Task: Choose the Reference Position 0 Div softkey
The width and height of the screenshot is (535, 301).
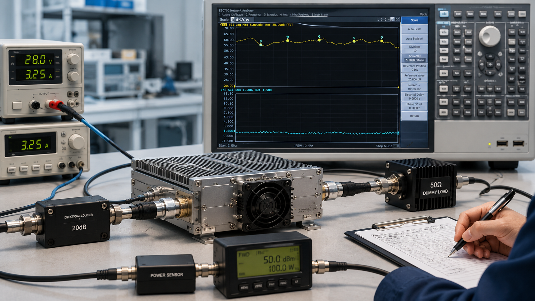Action: pos(414,68)
